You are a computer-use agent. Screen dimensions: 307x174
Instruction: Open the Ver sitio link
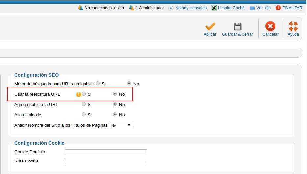point(263,8)
